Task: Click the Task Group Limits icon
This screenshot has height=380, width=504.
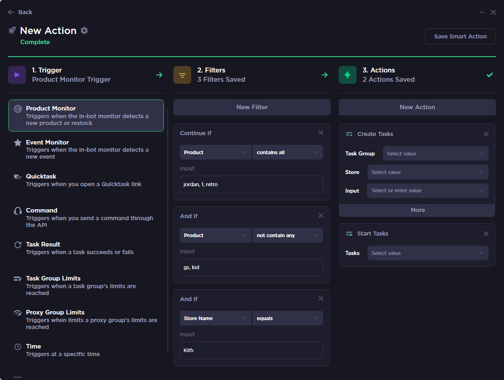Action: 18,279
